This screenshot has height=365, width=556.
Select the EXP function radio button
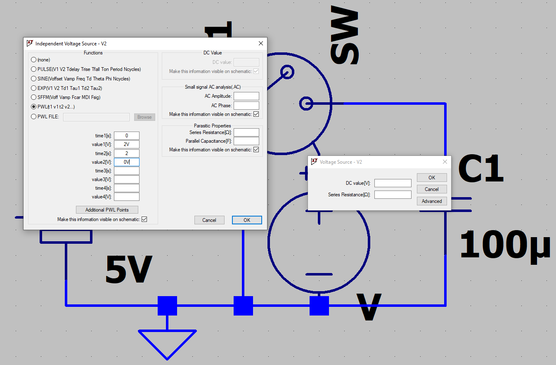pyautogui.click(x=34, y=88)
